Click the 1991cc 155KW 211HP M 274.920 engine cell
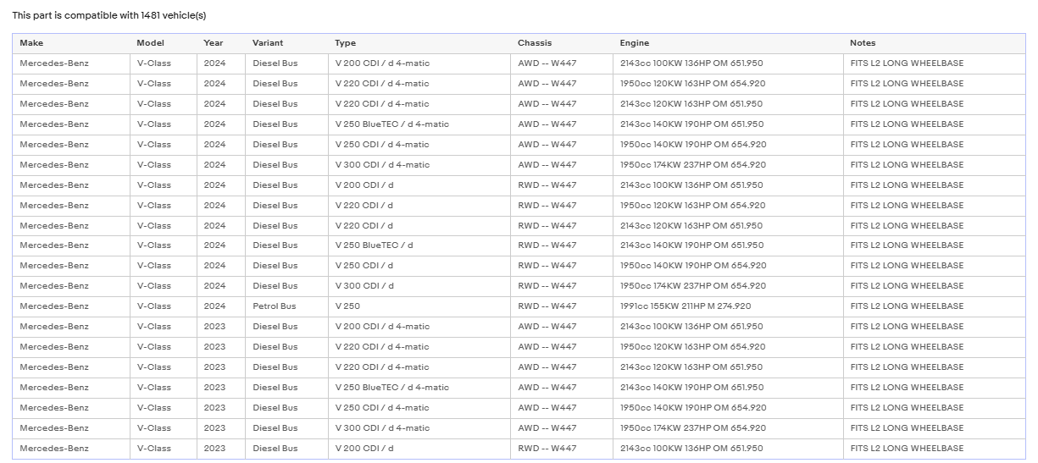This screenshot has height=463, width=1038. (x=728, y=306)
